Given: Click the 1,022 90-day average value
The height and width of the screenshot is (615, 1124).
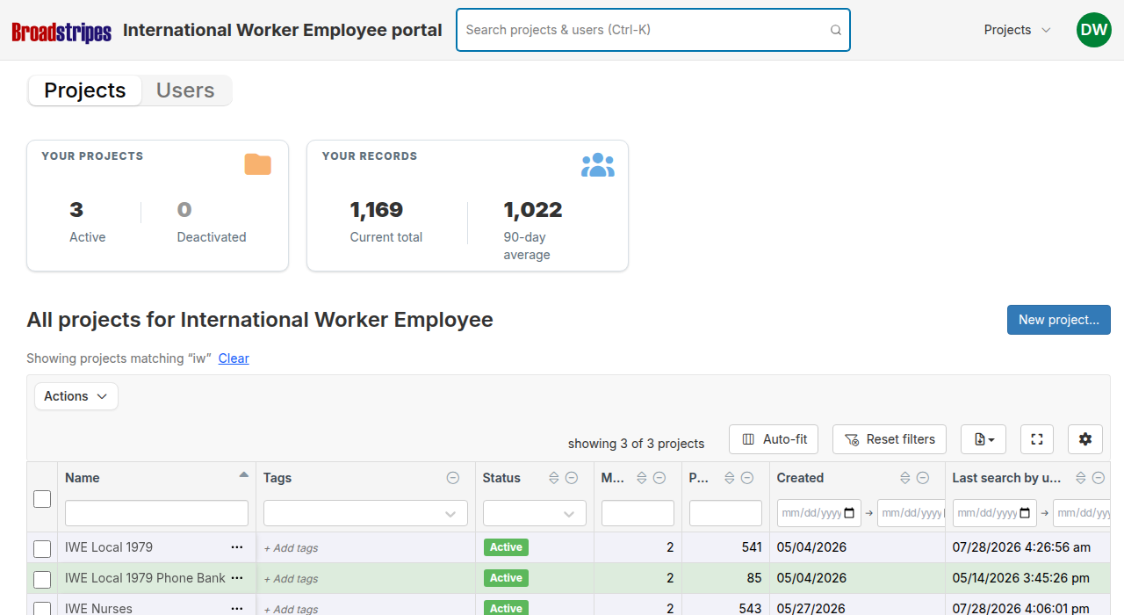Looking at the screenshot, I should click(x=533, y=210).
